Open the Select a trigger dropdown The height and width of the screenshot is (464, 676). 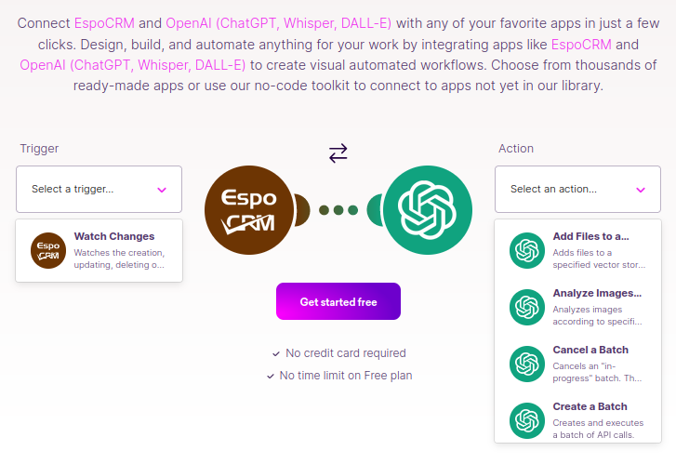[x=99, y=190]
